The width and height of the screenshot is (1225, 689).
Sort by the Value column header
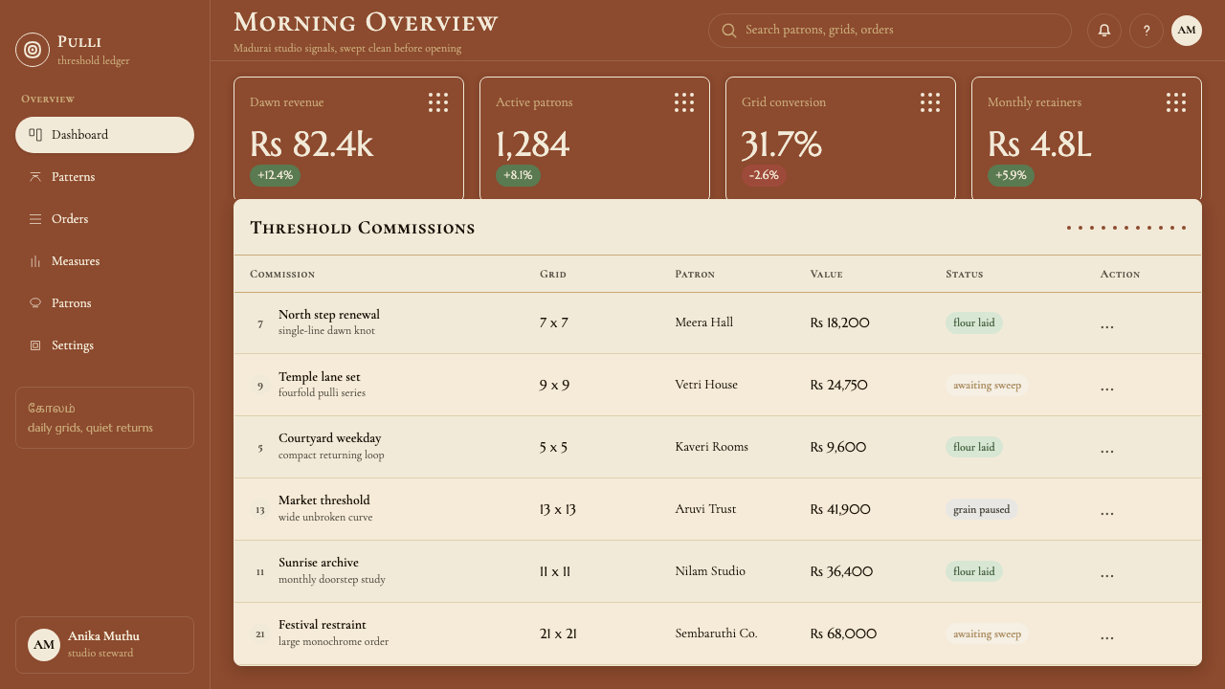tap(826, 274)
